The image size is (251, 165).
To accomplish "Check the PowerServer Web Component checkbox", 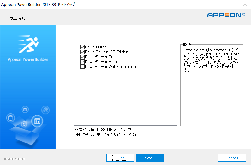I will 82,67.
